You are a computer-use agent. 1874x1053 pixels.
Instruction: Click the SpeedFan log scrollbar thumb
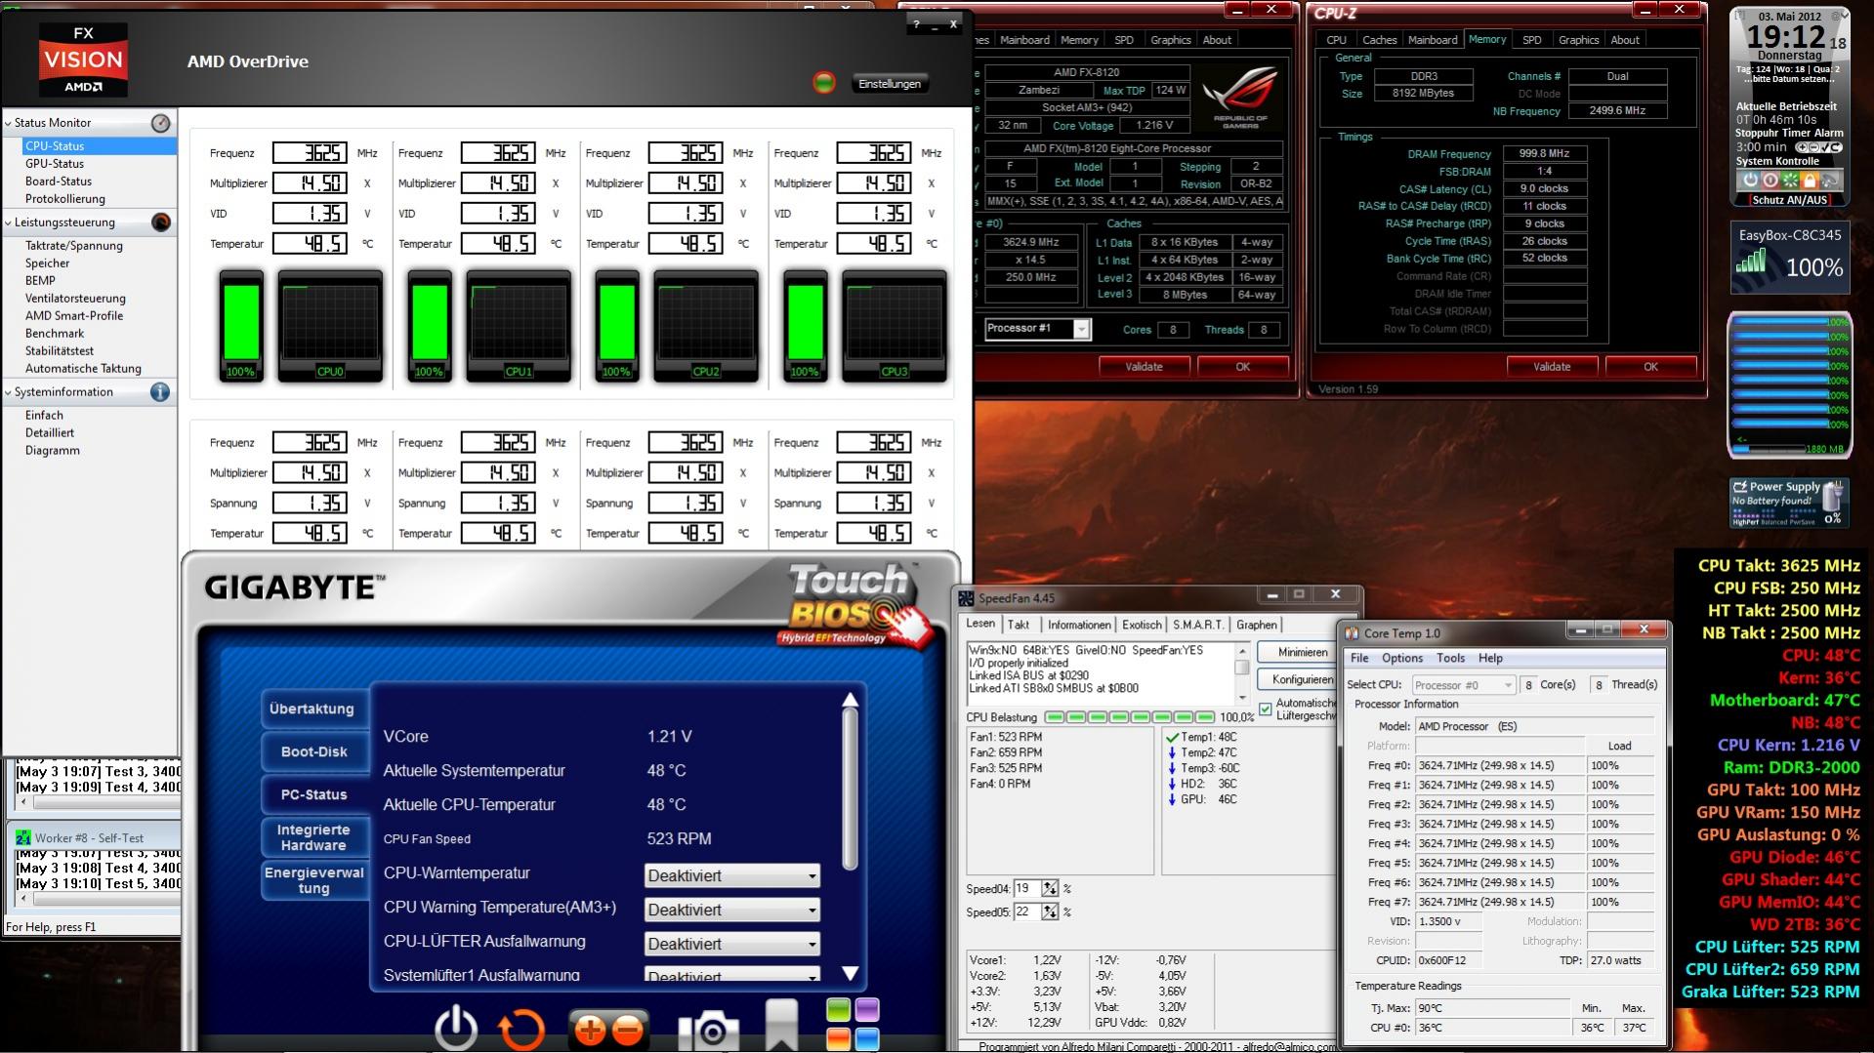click(1242, 668)
